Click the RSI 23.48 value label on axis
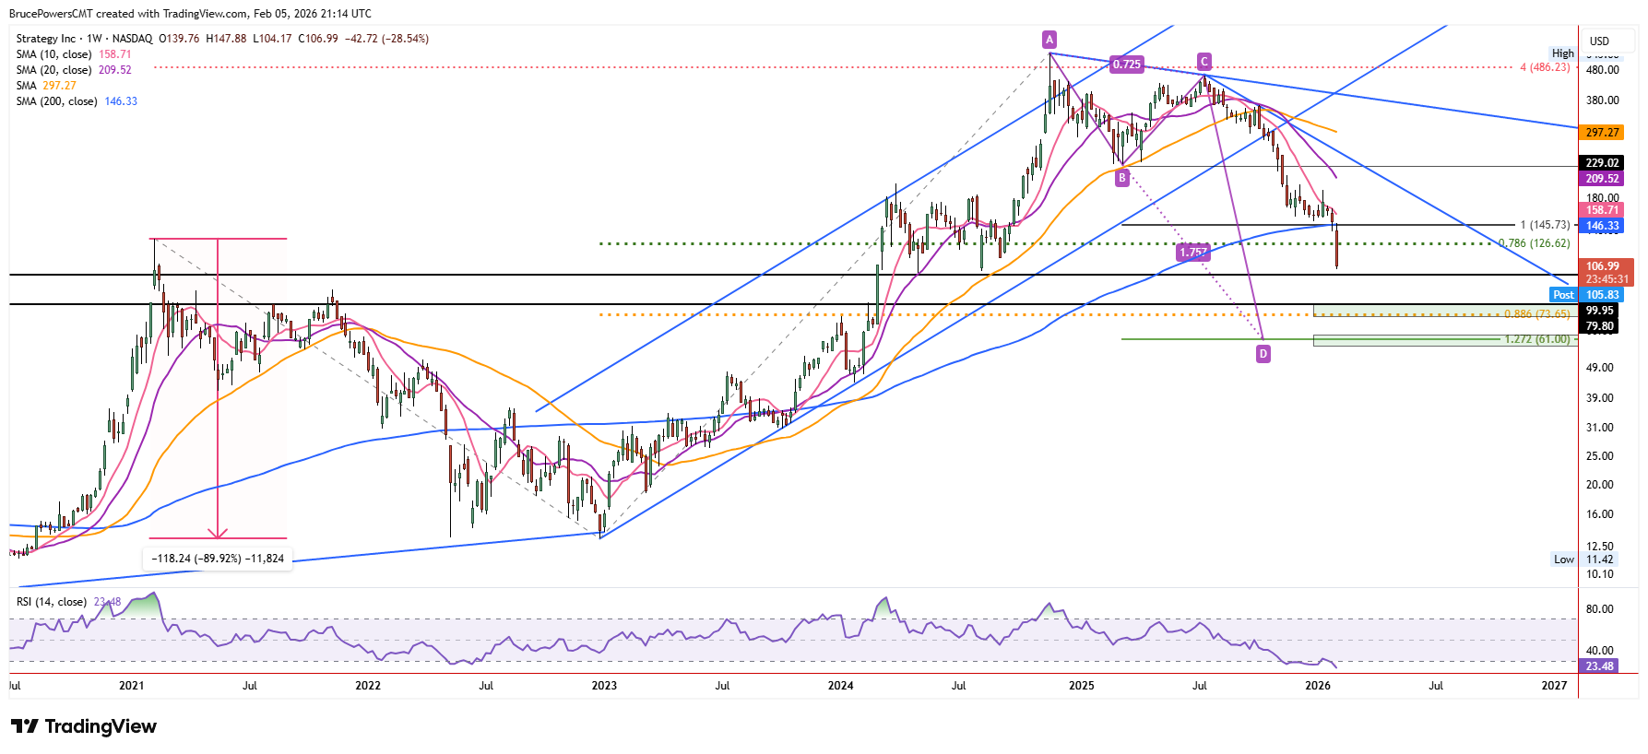This screenshot has width=1648, height=754. coord(1599,666)
